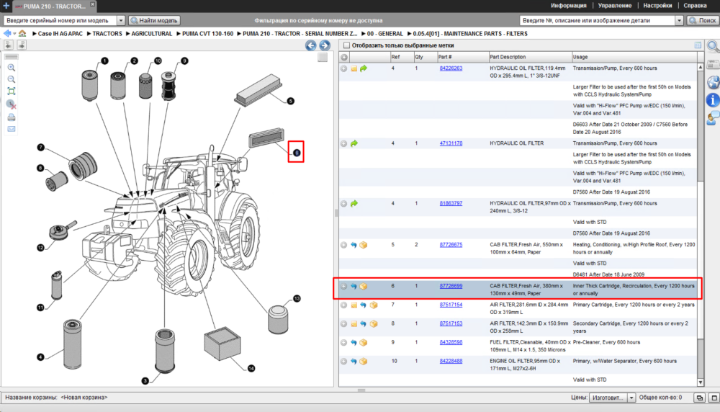Add part 87517153 using its round plus button
The width and height of the screenshot is (720, 412).
click(344, 324)
